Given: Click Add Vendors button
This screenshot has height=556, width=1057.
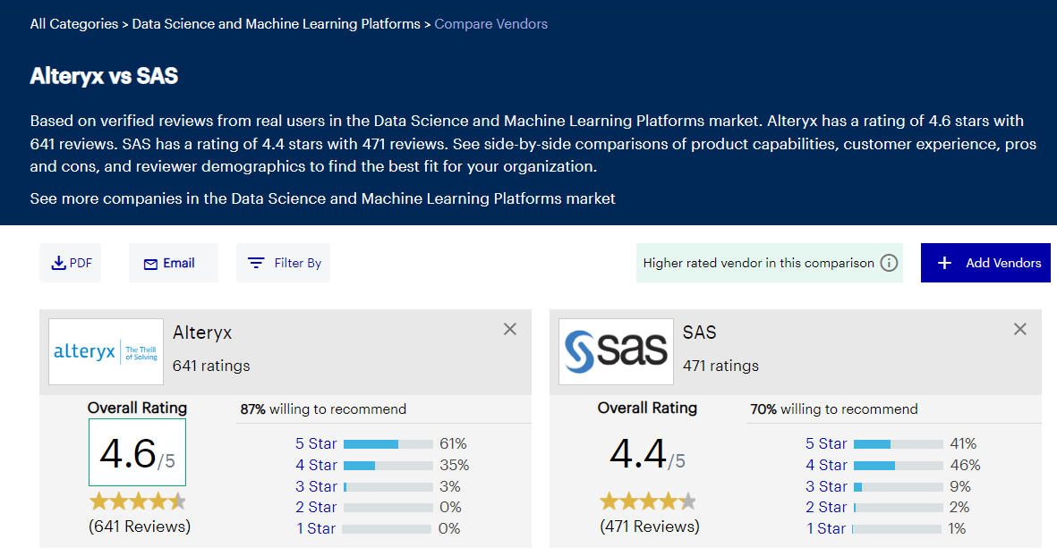Looking at the screenshot, I should tap(985, 263).
